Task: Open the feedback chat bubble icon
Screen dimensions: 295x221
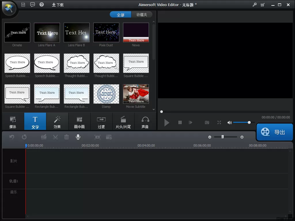Action: [33, 5]
